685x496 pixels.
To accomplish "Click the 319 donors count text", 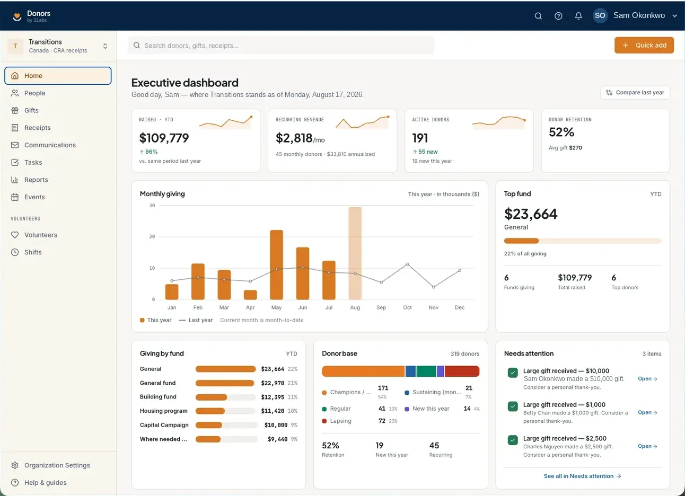I will [465, 354].
